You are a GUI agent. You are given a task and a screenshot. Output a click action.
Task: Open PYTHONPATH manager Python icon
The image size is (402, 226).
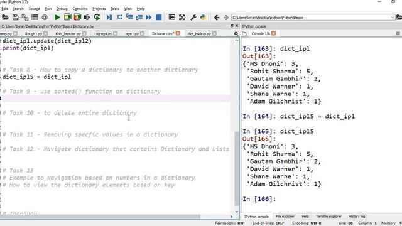pos(203,18)
